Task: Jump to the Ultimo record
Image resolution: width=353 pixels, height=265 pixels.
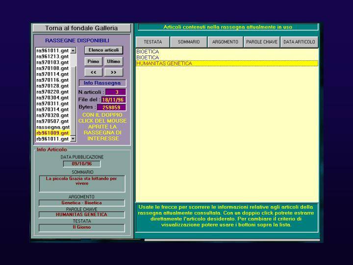Action: pyautogui.click(x=113, y=61)
